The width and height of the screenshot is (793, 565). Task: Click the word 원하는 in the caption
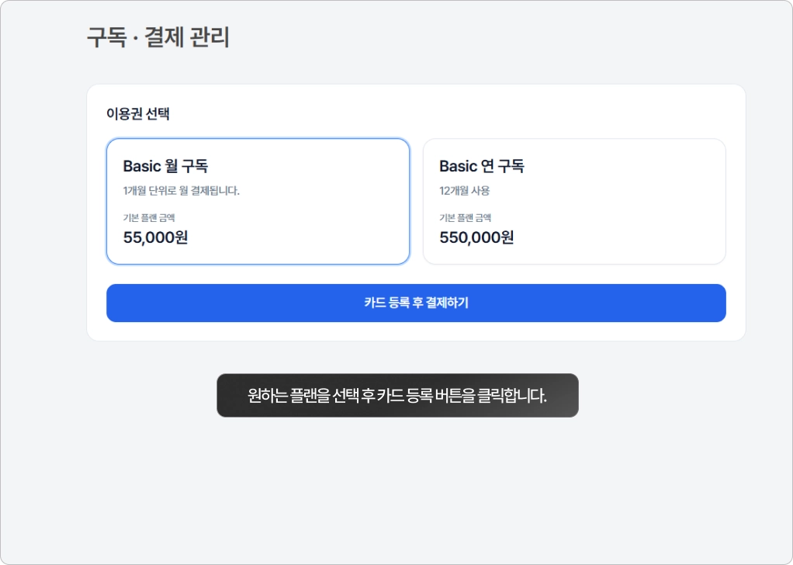(267, 396)
